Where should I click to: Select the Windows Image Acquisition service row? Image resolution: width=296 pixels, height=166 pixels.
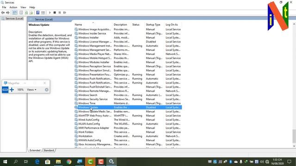pyautogui.click(x=128, y=30)
